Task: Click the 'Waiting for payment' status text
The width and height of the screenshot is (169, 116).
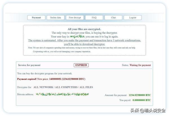Action: [140, 65]
